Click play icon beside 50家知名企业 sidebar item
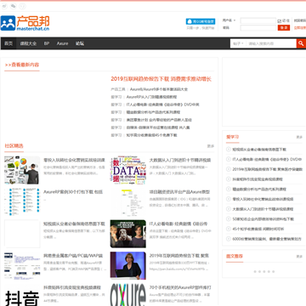306x306 pixels. click(229, 218)
